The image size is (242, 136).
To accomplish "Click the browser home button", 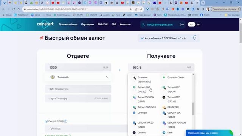I will click(19, 9).
